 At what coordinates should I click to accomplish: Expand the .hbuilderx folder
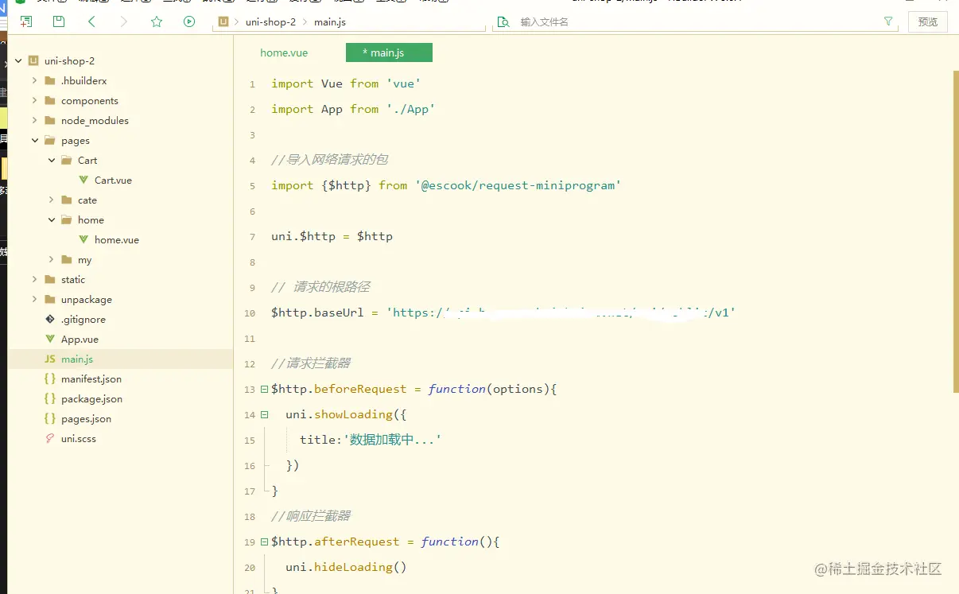[35, 80]
